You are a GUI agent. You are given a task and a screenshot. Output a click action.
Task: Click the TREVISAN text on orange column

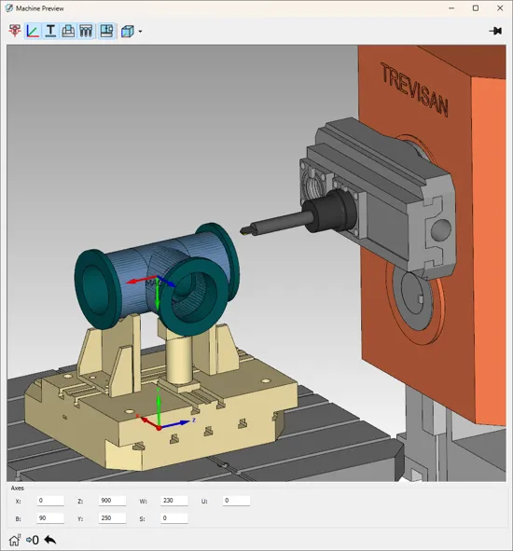(415, 90)
